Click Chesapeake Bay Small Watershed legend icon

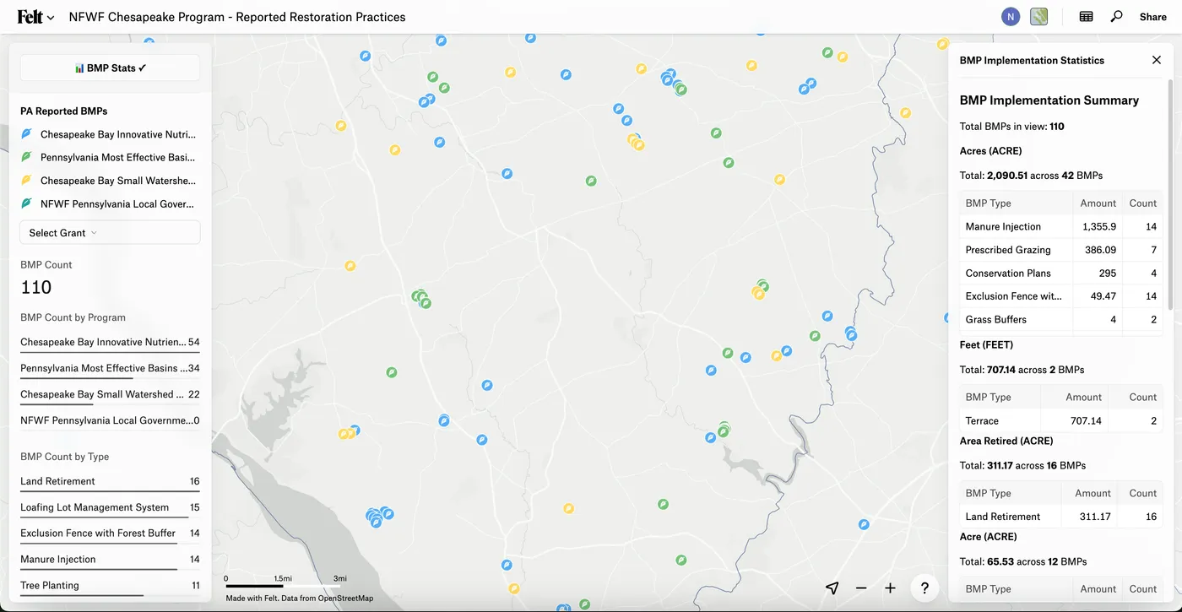[26, 181]
